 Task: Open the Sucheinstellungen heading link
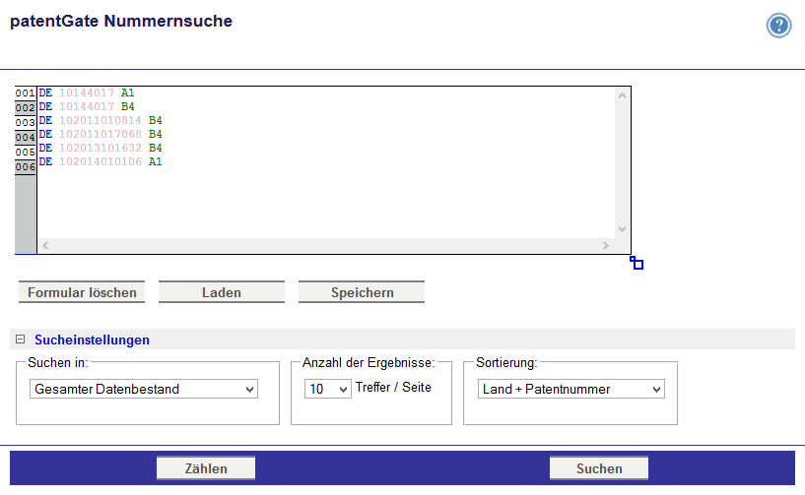(x=92, y=340)
